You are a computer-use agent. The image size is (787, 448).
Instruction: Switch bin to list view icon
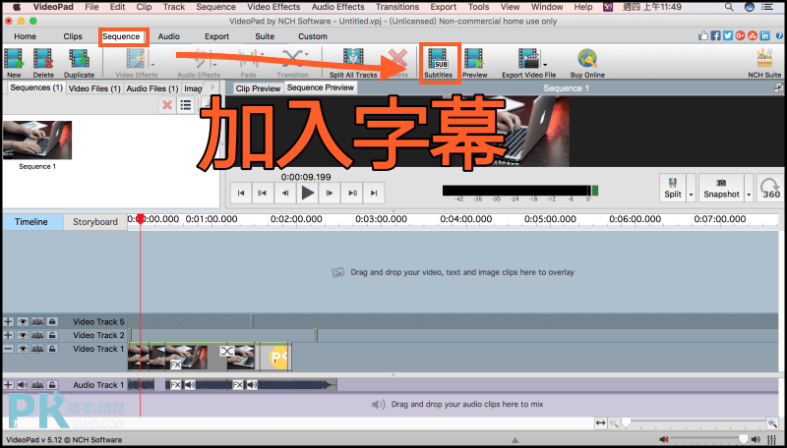186,105
